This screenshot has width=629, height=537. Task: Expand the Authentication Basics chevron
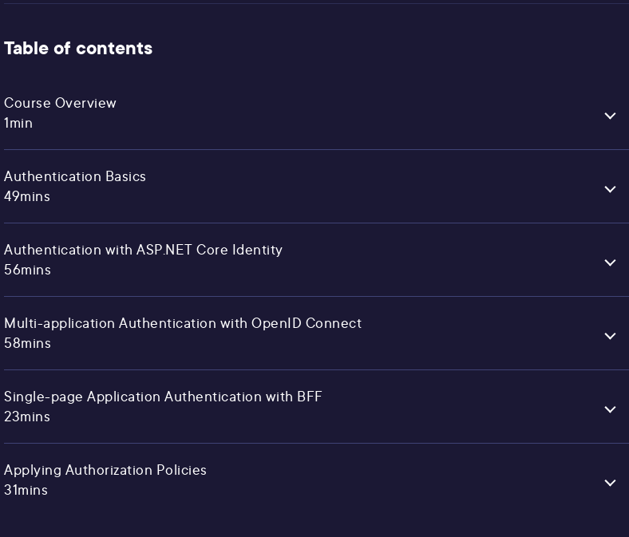point(610,189)
